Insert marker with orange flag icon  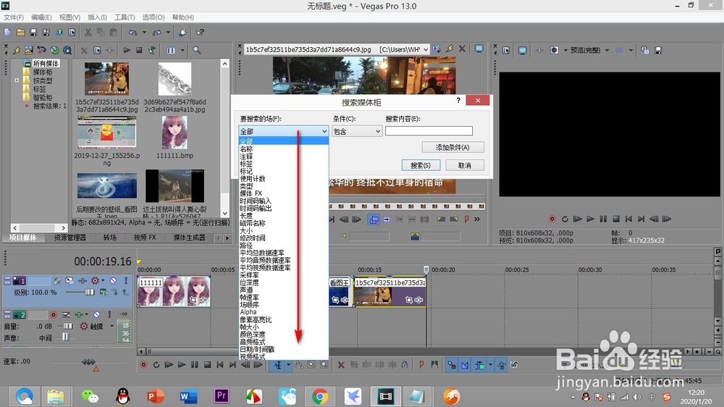tap(421, 365)
